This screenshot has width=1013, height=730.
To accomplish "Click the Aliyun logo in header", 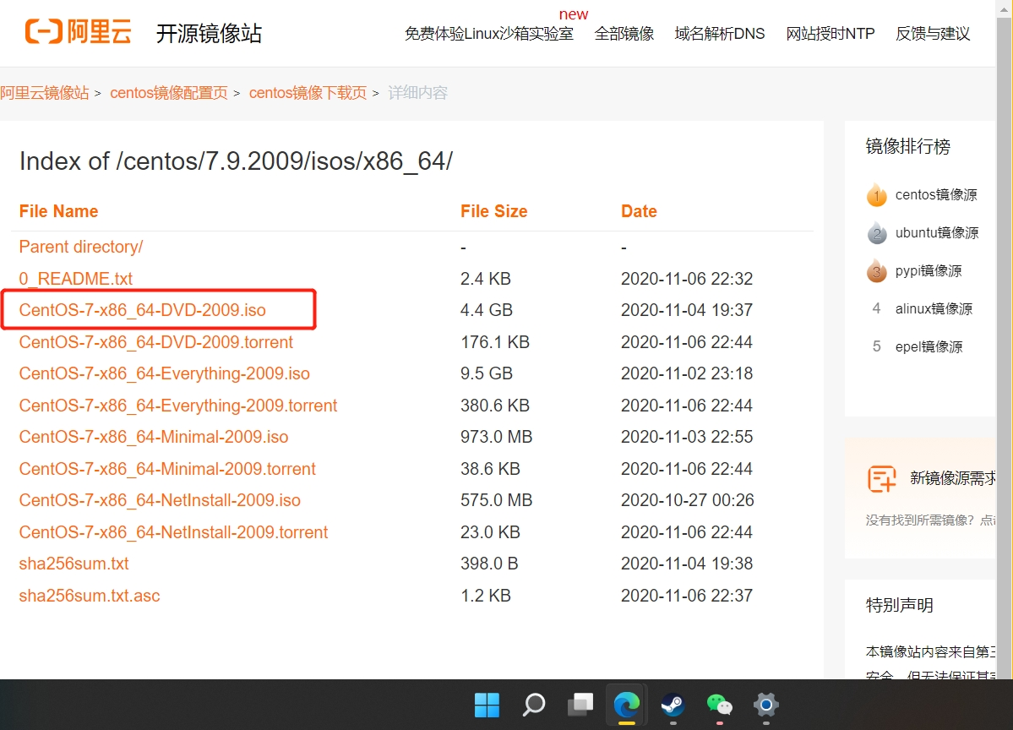I will pyautogui.click(x=78, y=31).
